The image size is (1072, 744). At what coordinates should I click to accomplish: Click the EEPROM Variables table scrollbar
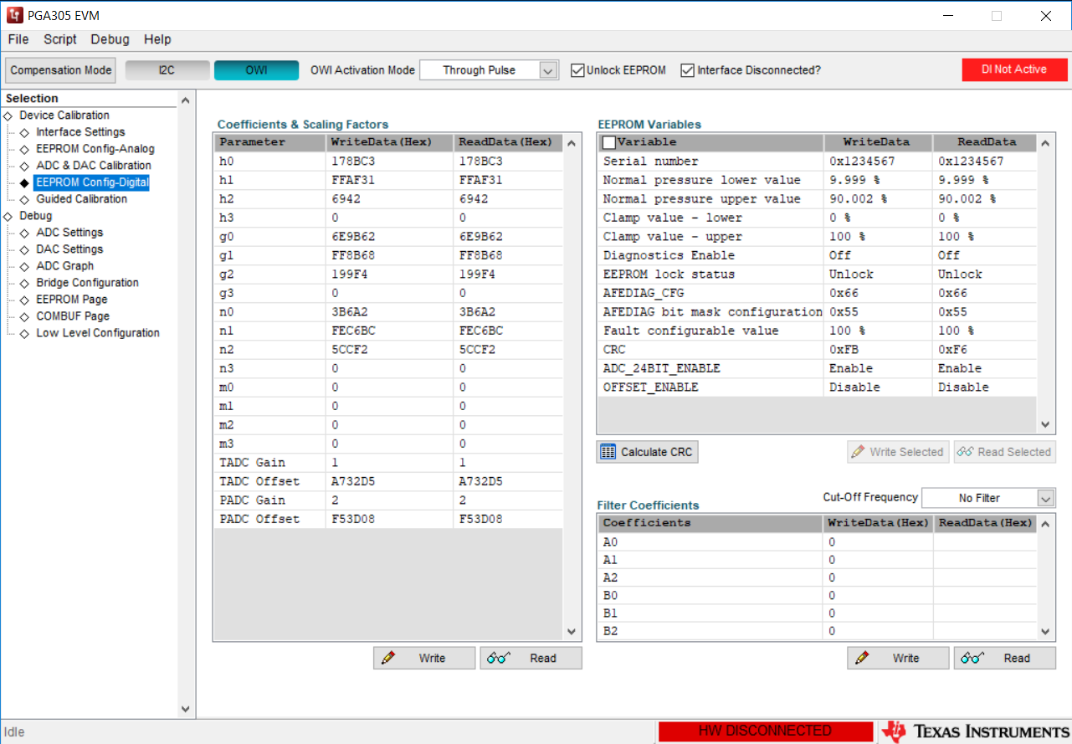click(1044, 284)
